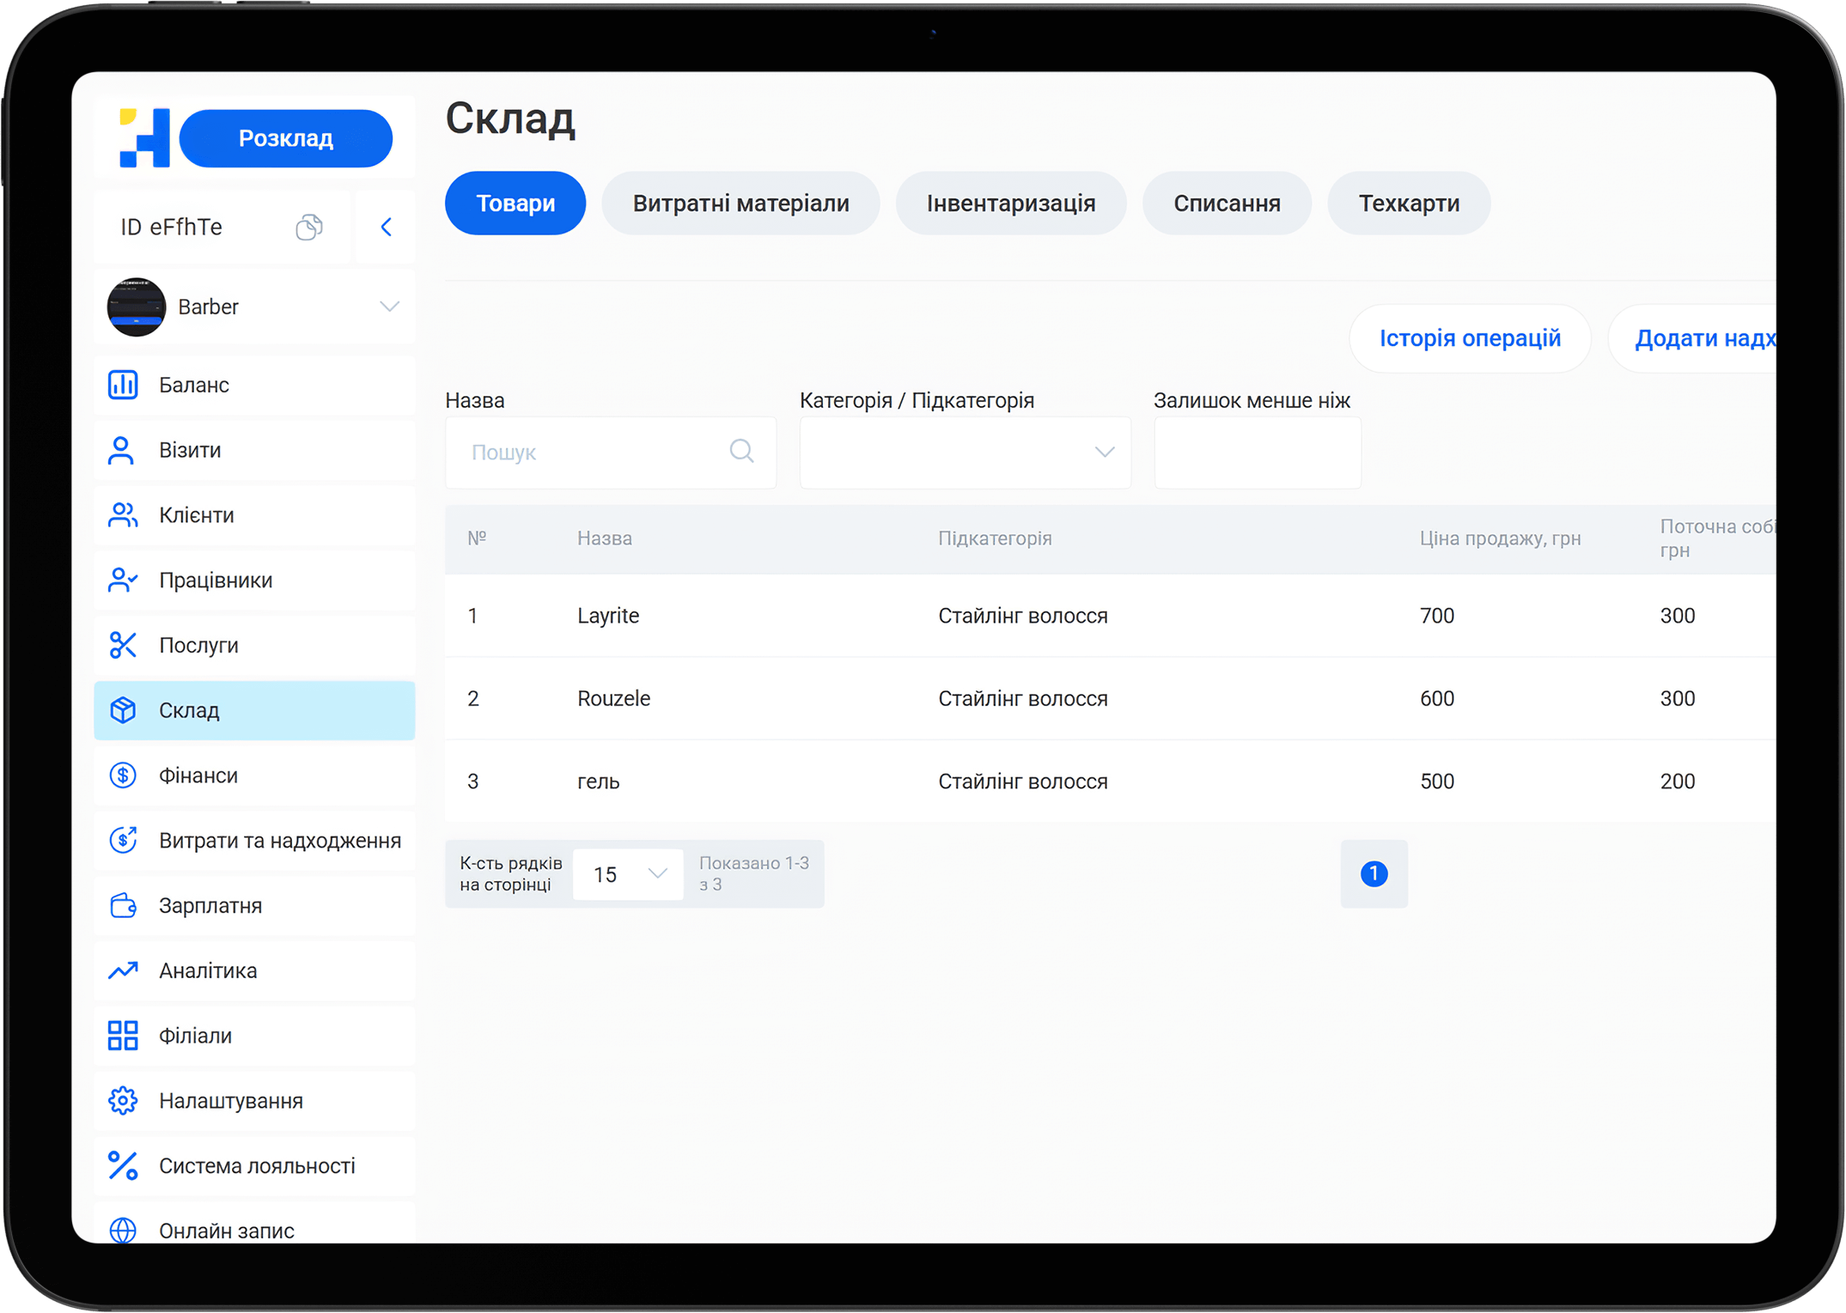1846x1313 pixels.
Task: Click the Послуги scissors icon
Action: pos(123,645)
